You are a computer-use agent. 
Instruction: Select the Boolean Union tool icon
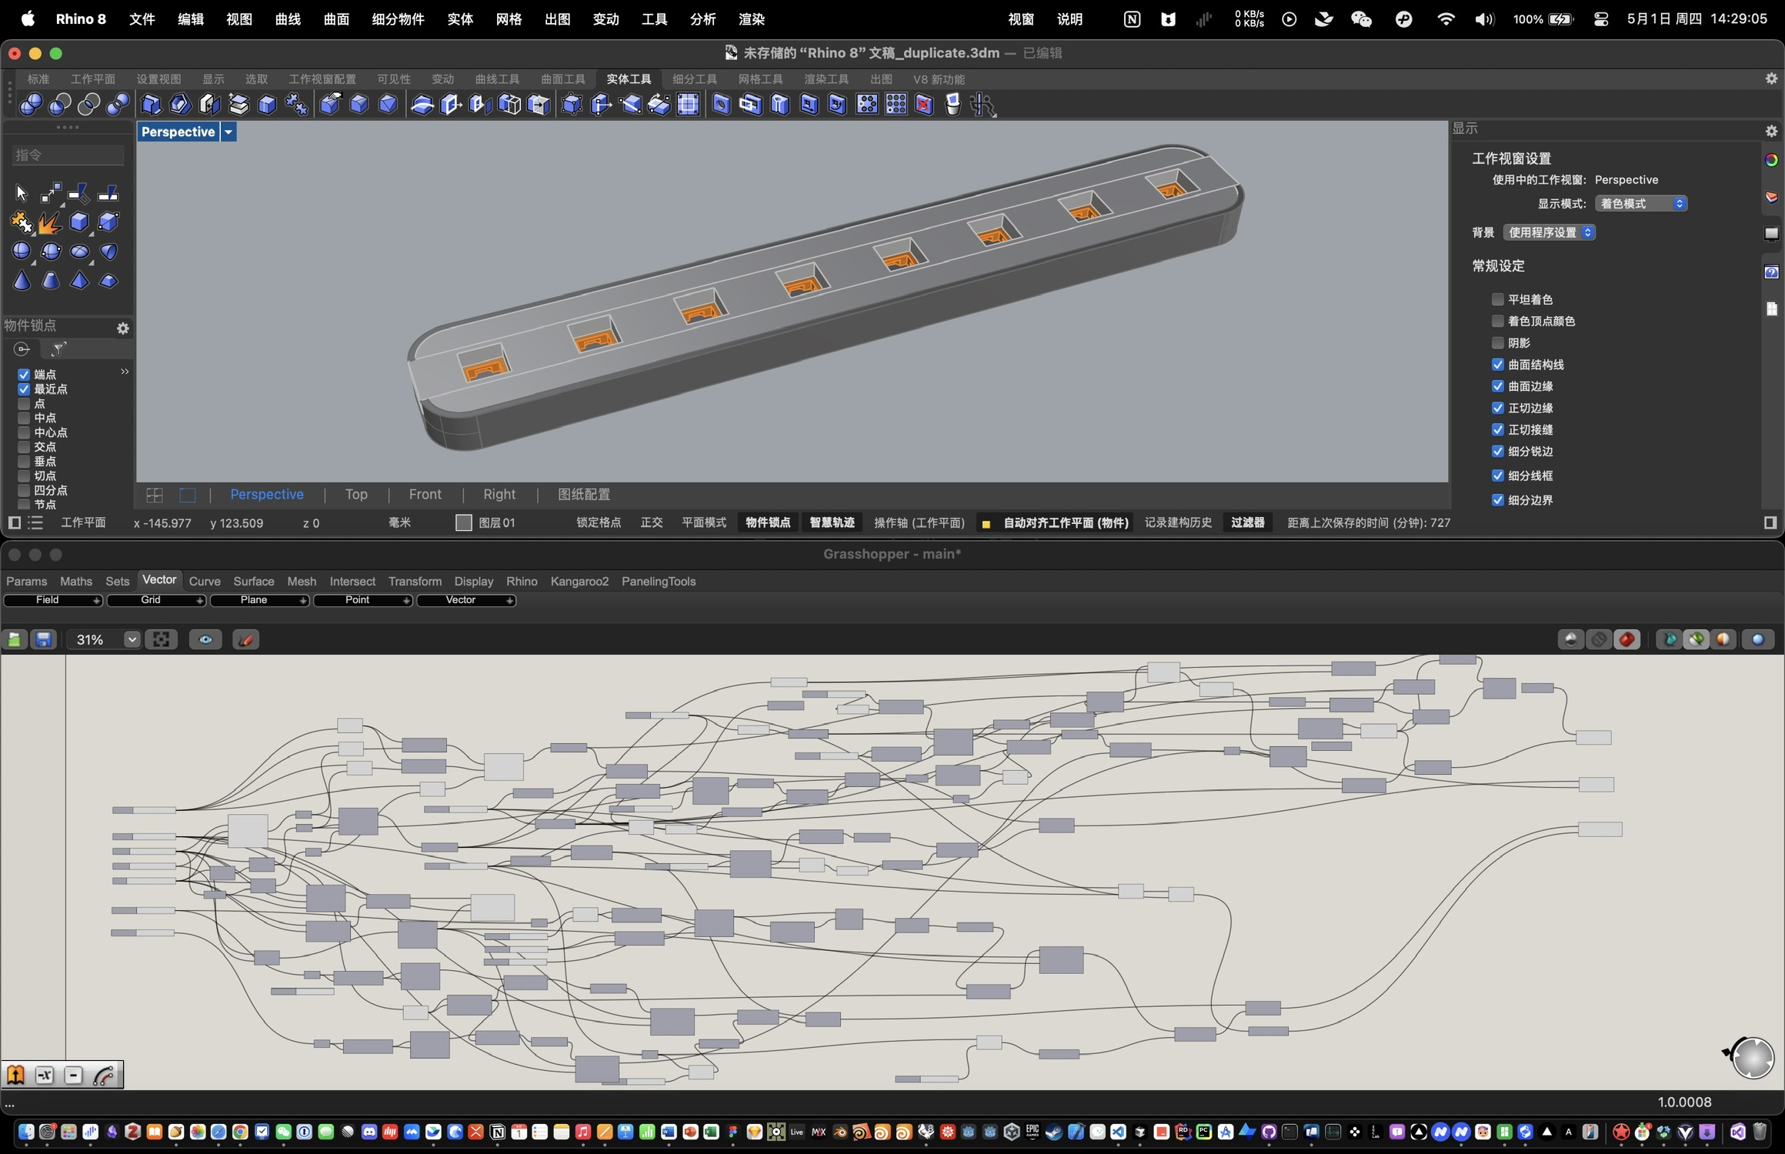click(x=31, y=104)
